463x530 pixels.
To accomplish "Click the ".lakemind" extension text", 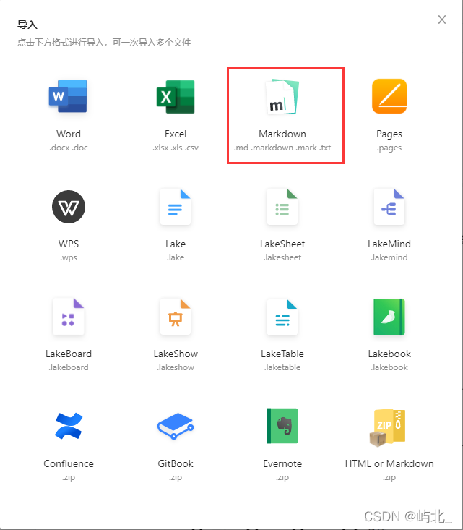I will coord(389,257).
